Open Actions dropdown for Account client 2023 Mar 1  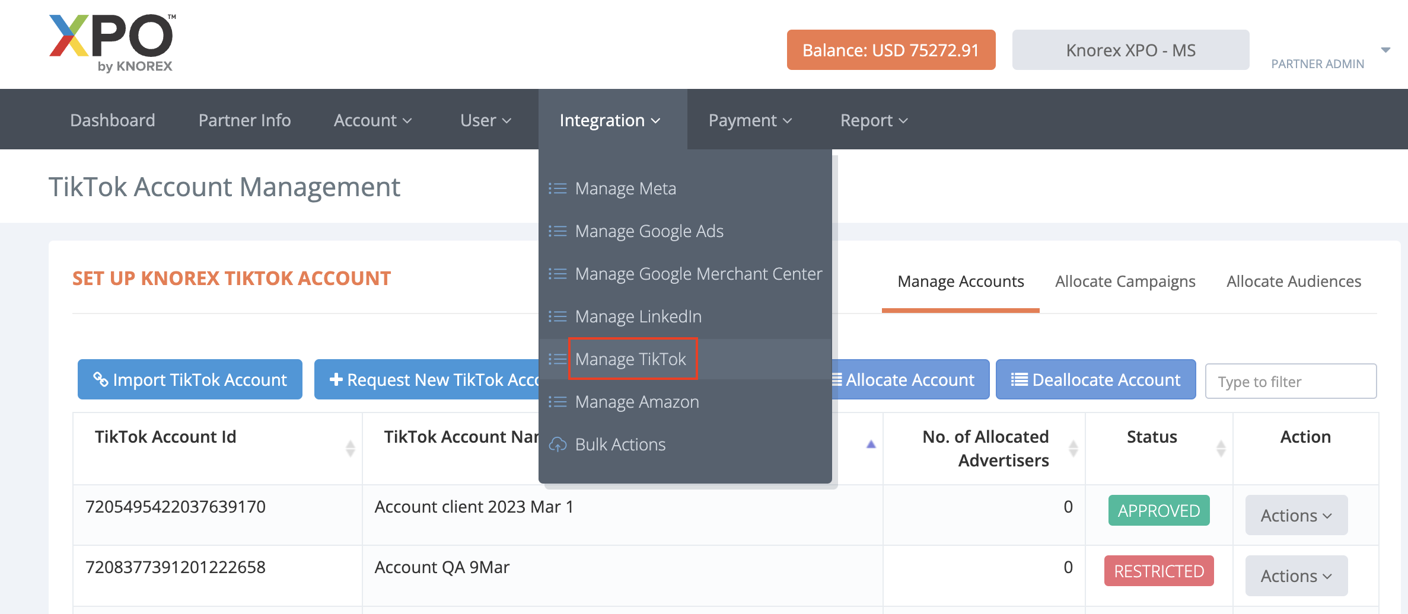[x=1296, y=515]
